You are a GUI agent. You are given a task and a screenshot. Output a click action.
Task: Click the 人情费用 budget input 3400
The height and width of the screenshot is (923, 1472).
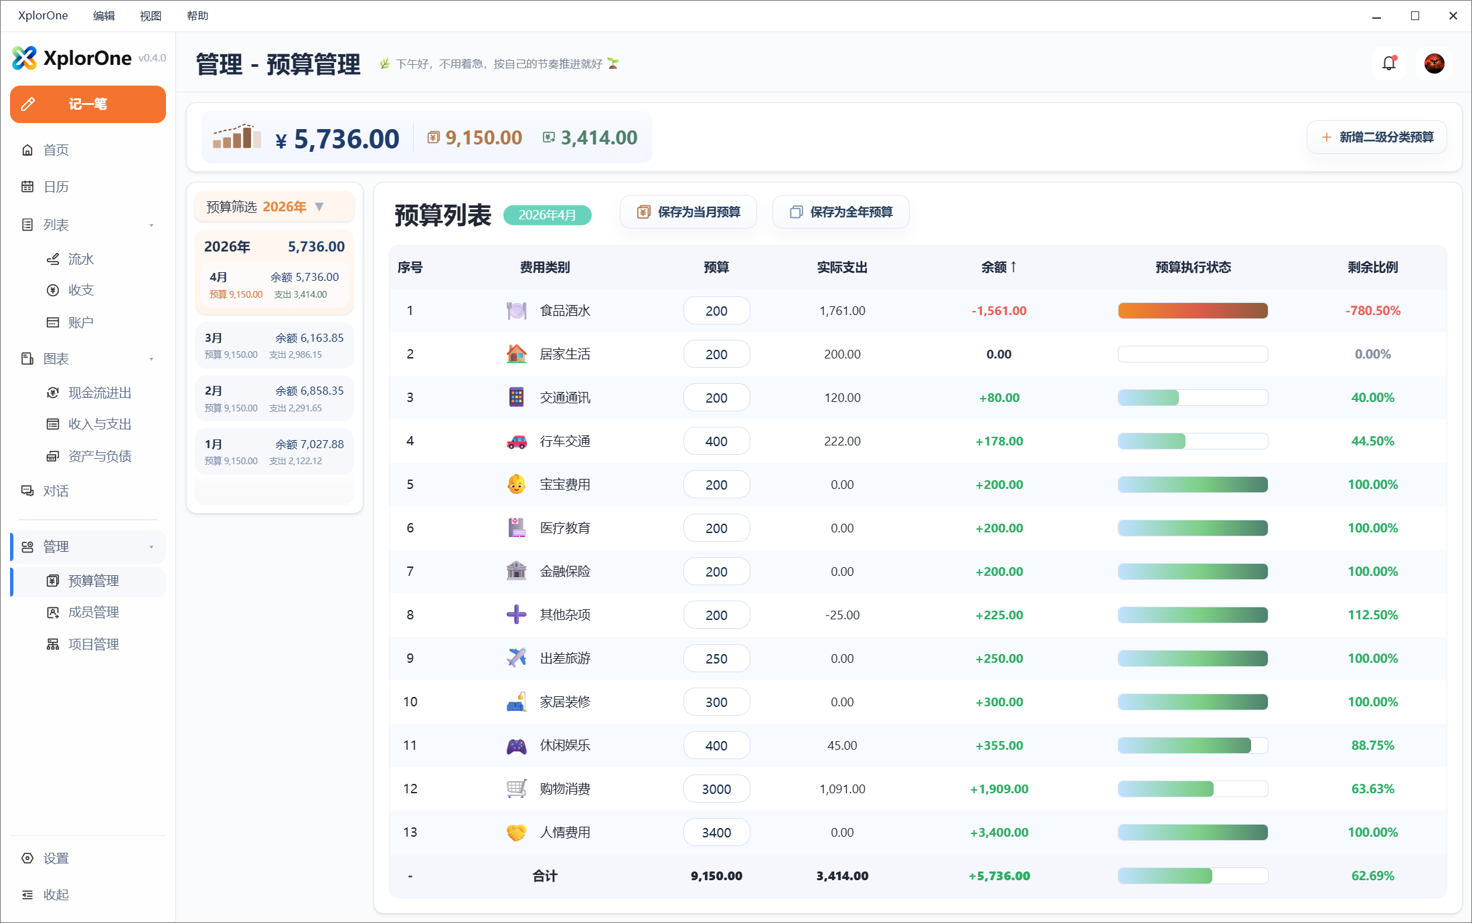click(x=716, y=832)
